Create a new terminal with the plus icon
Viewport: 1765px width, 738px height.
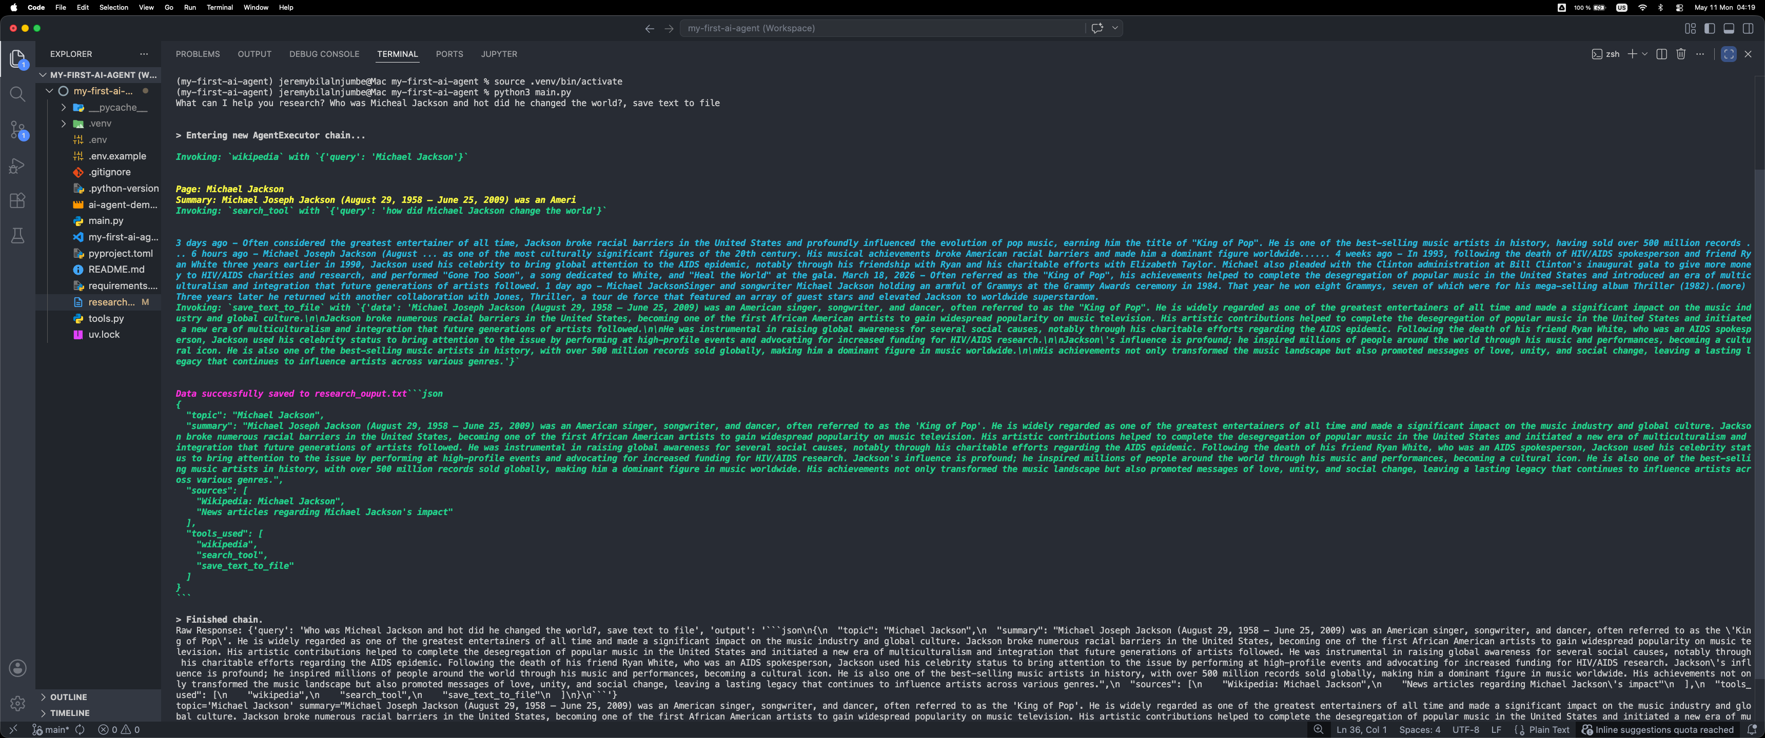tap(1632, 54)
